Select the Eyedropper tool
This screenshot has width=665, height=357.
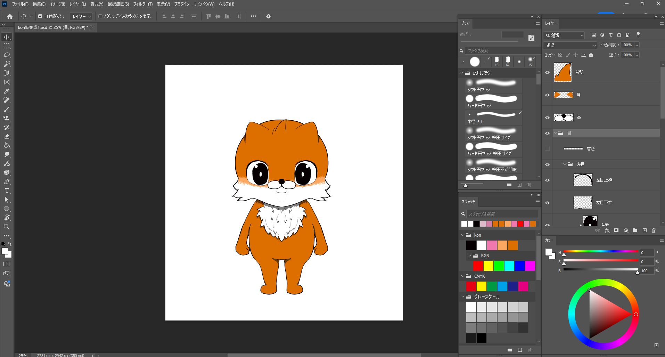7,91
